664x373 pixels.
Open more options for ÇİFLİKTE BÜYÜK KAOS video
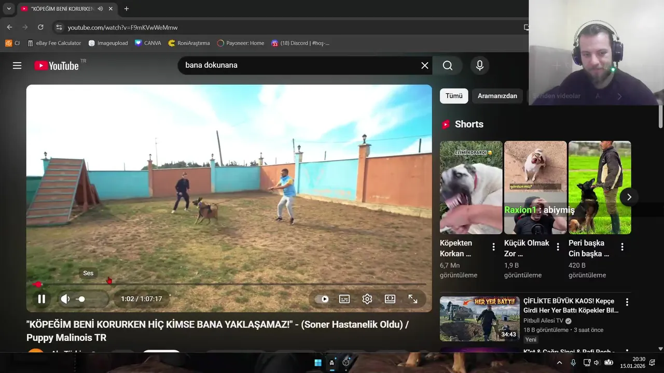pyautogui.click(x=627, y=302)
